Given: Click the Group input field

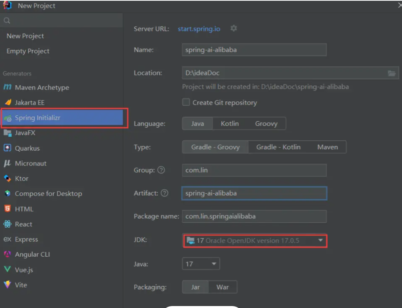Looking at the screenshot, I should coord(254,170).
